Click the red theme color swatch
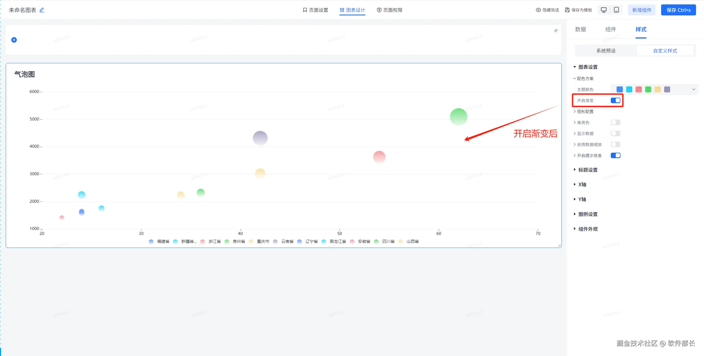 tap(639, 89)
